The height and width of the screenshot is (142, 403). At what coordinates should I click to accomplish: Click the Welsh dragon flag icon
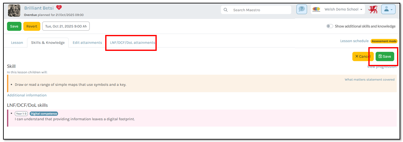(x=373, y=9)
